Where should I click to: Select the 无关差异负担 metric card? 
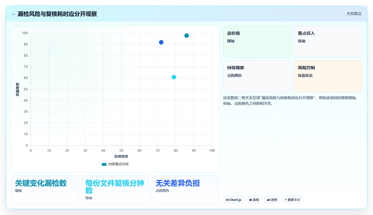point(185,190)
